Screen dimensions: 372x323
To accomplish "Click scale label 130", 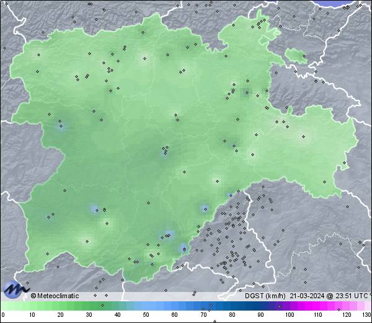I will click(367, 315).
